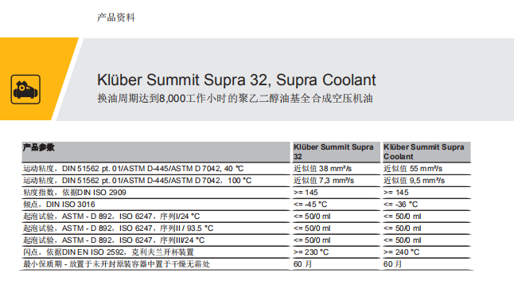514x297 pixels.
Task: Click the Chinese subtitle mentioning 8,000 工作小时
Action: (x=235, y=99)
